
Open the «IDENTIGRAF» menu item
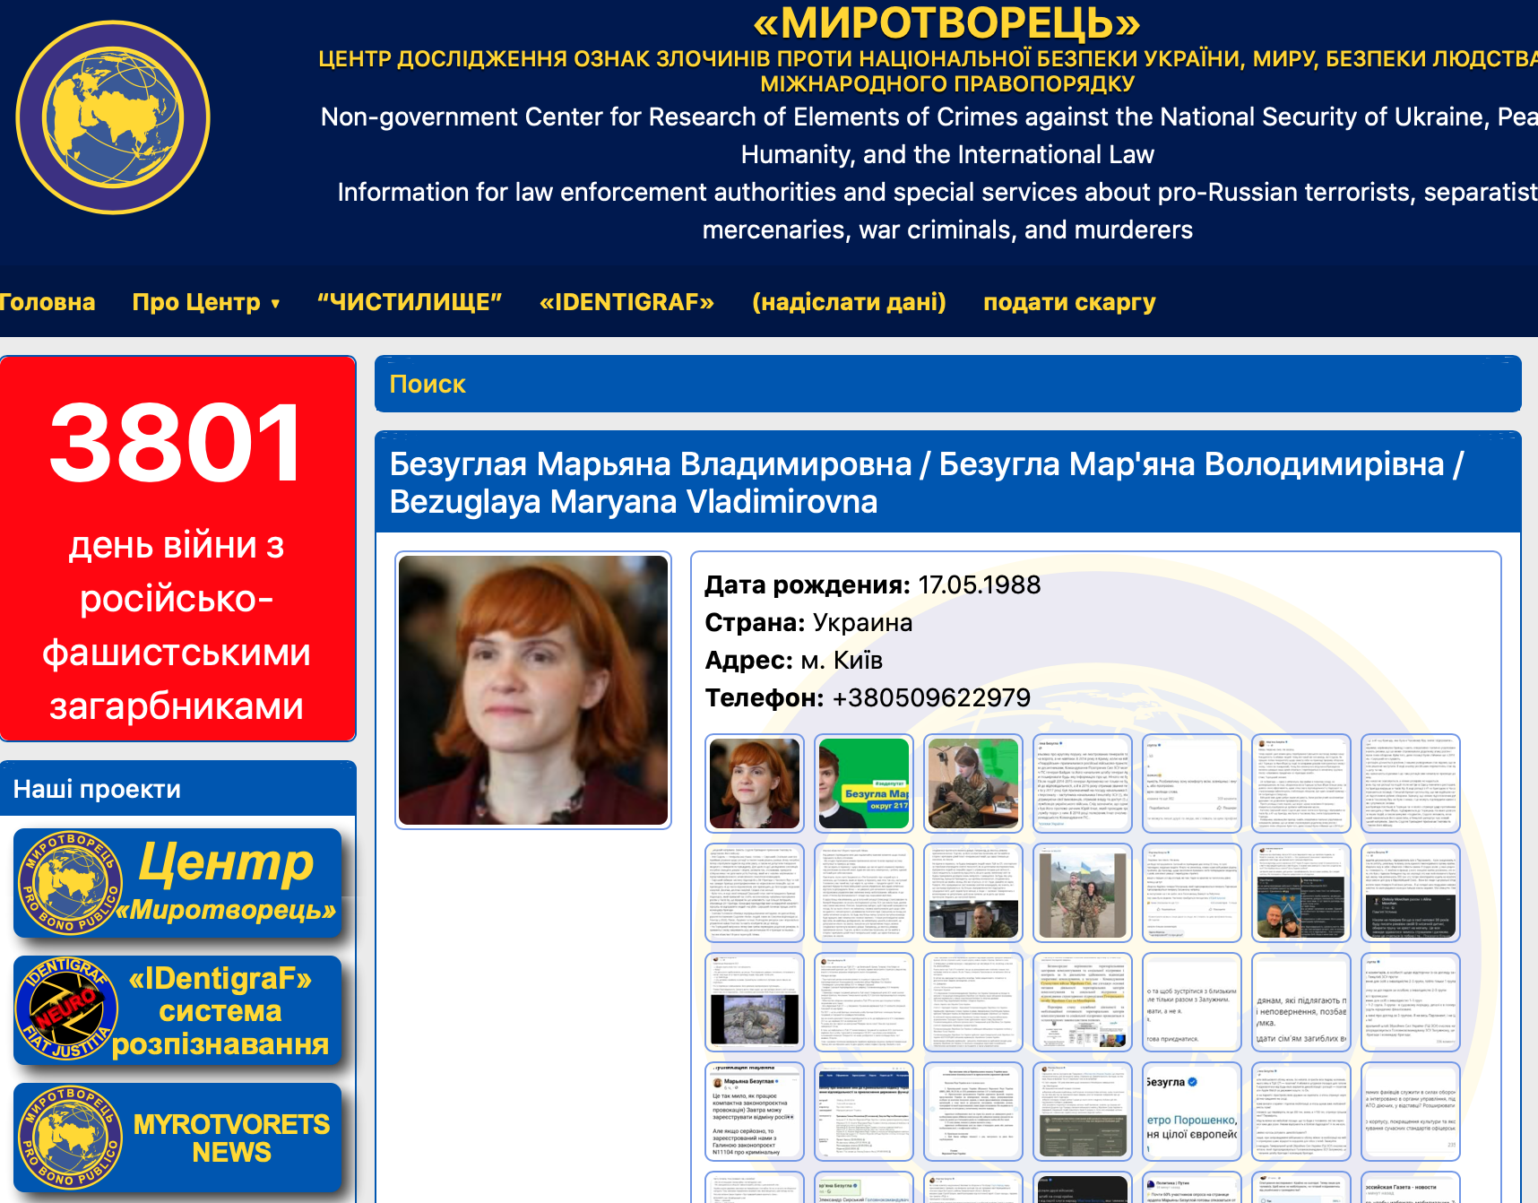click(x=626, y=302)
